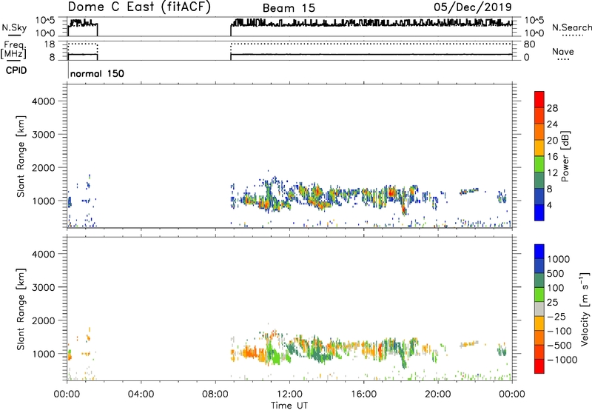This screenshot has width=592, height=410.
Task: Click the '12:00' time tick label
Action: coord(289,394)
